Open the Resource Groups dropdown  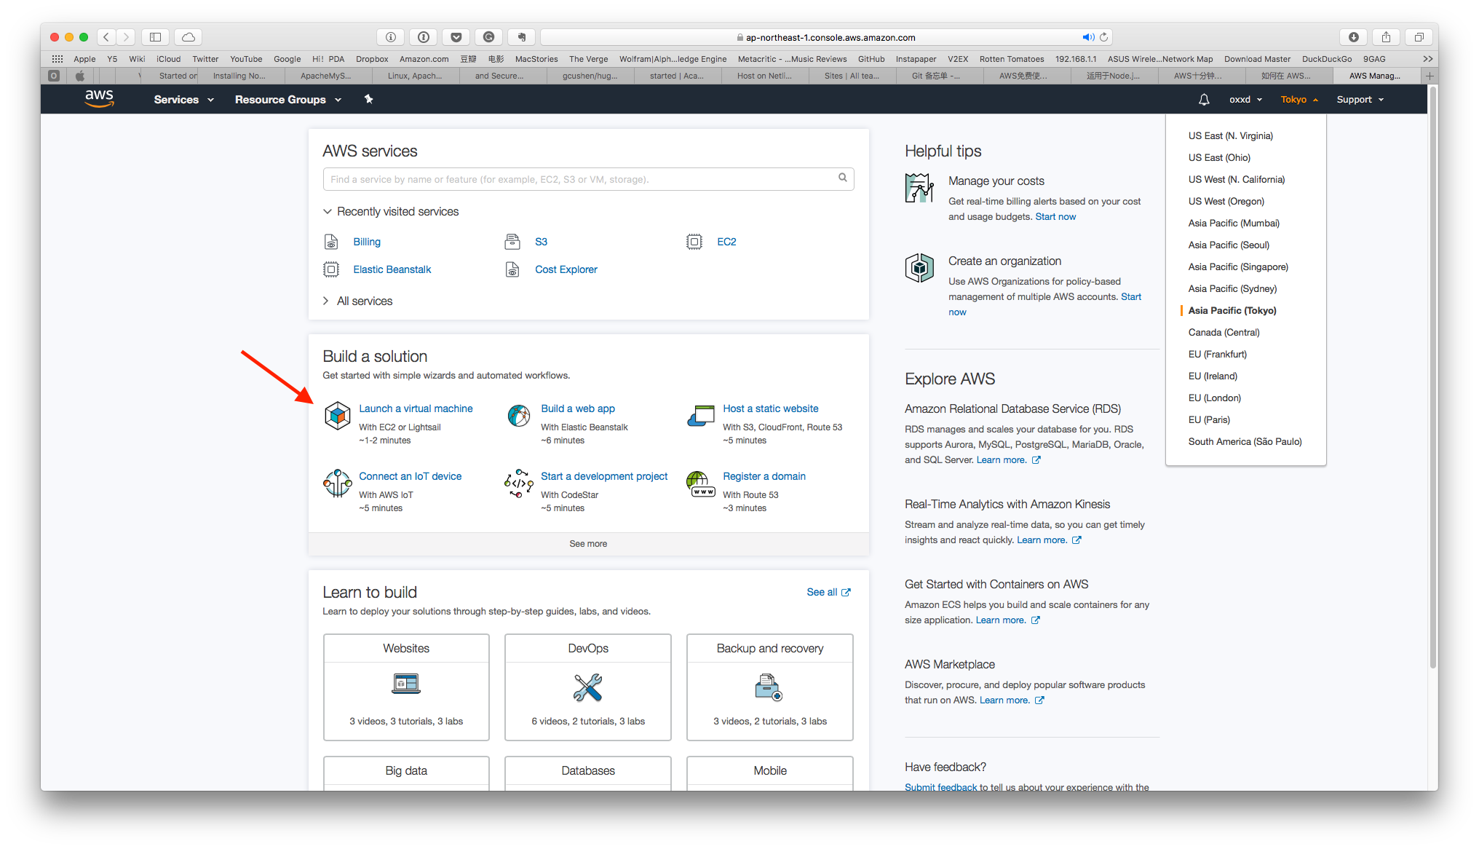[x=288, y=100]
